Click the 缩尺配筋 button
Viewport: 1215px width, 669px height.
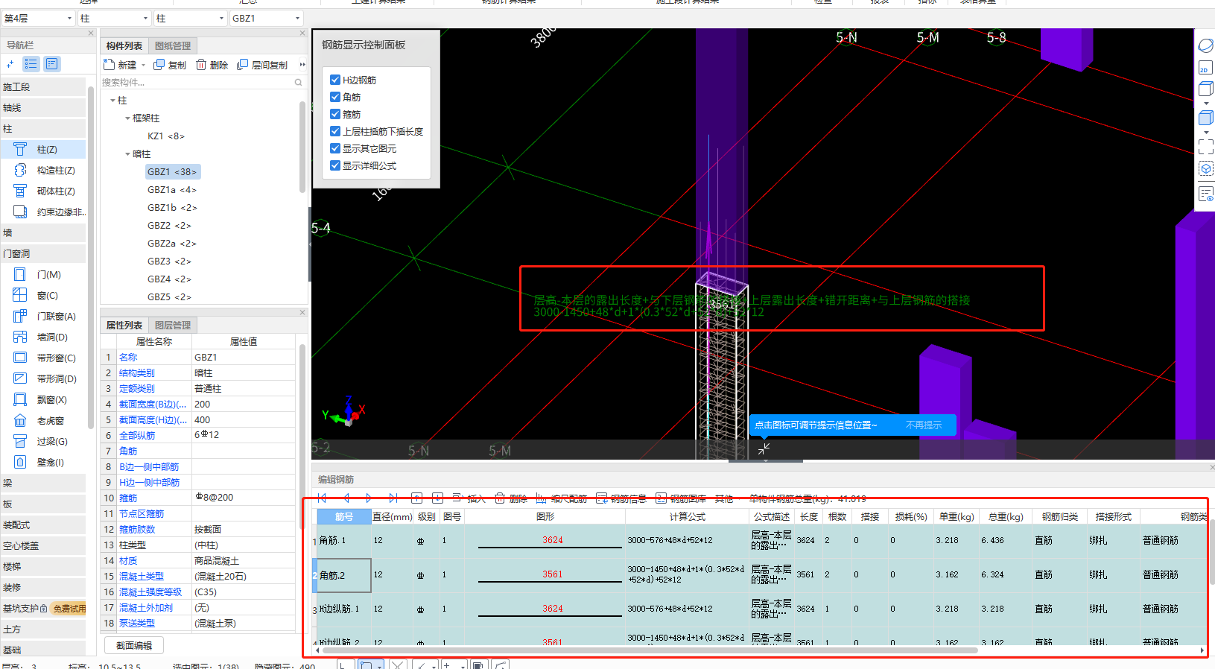[562, 498]
